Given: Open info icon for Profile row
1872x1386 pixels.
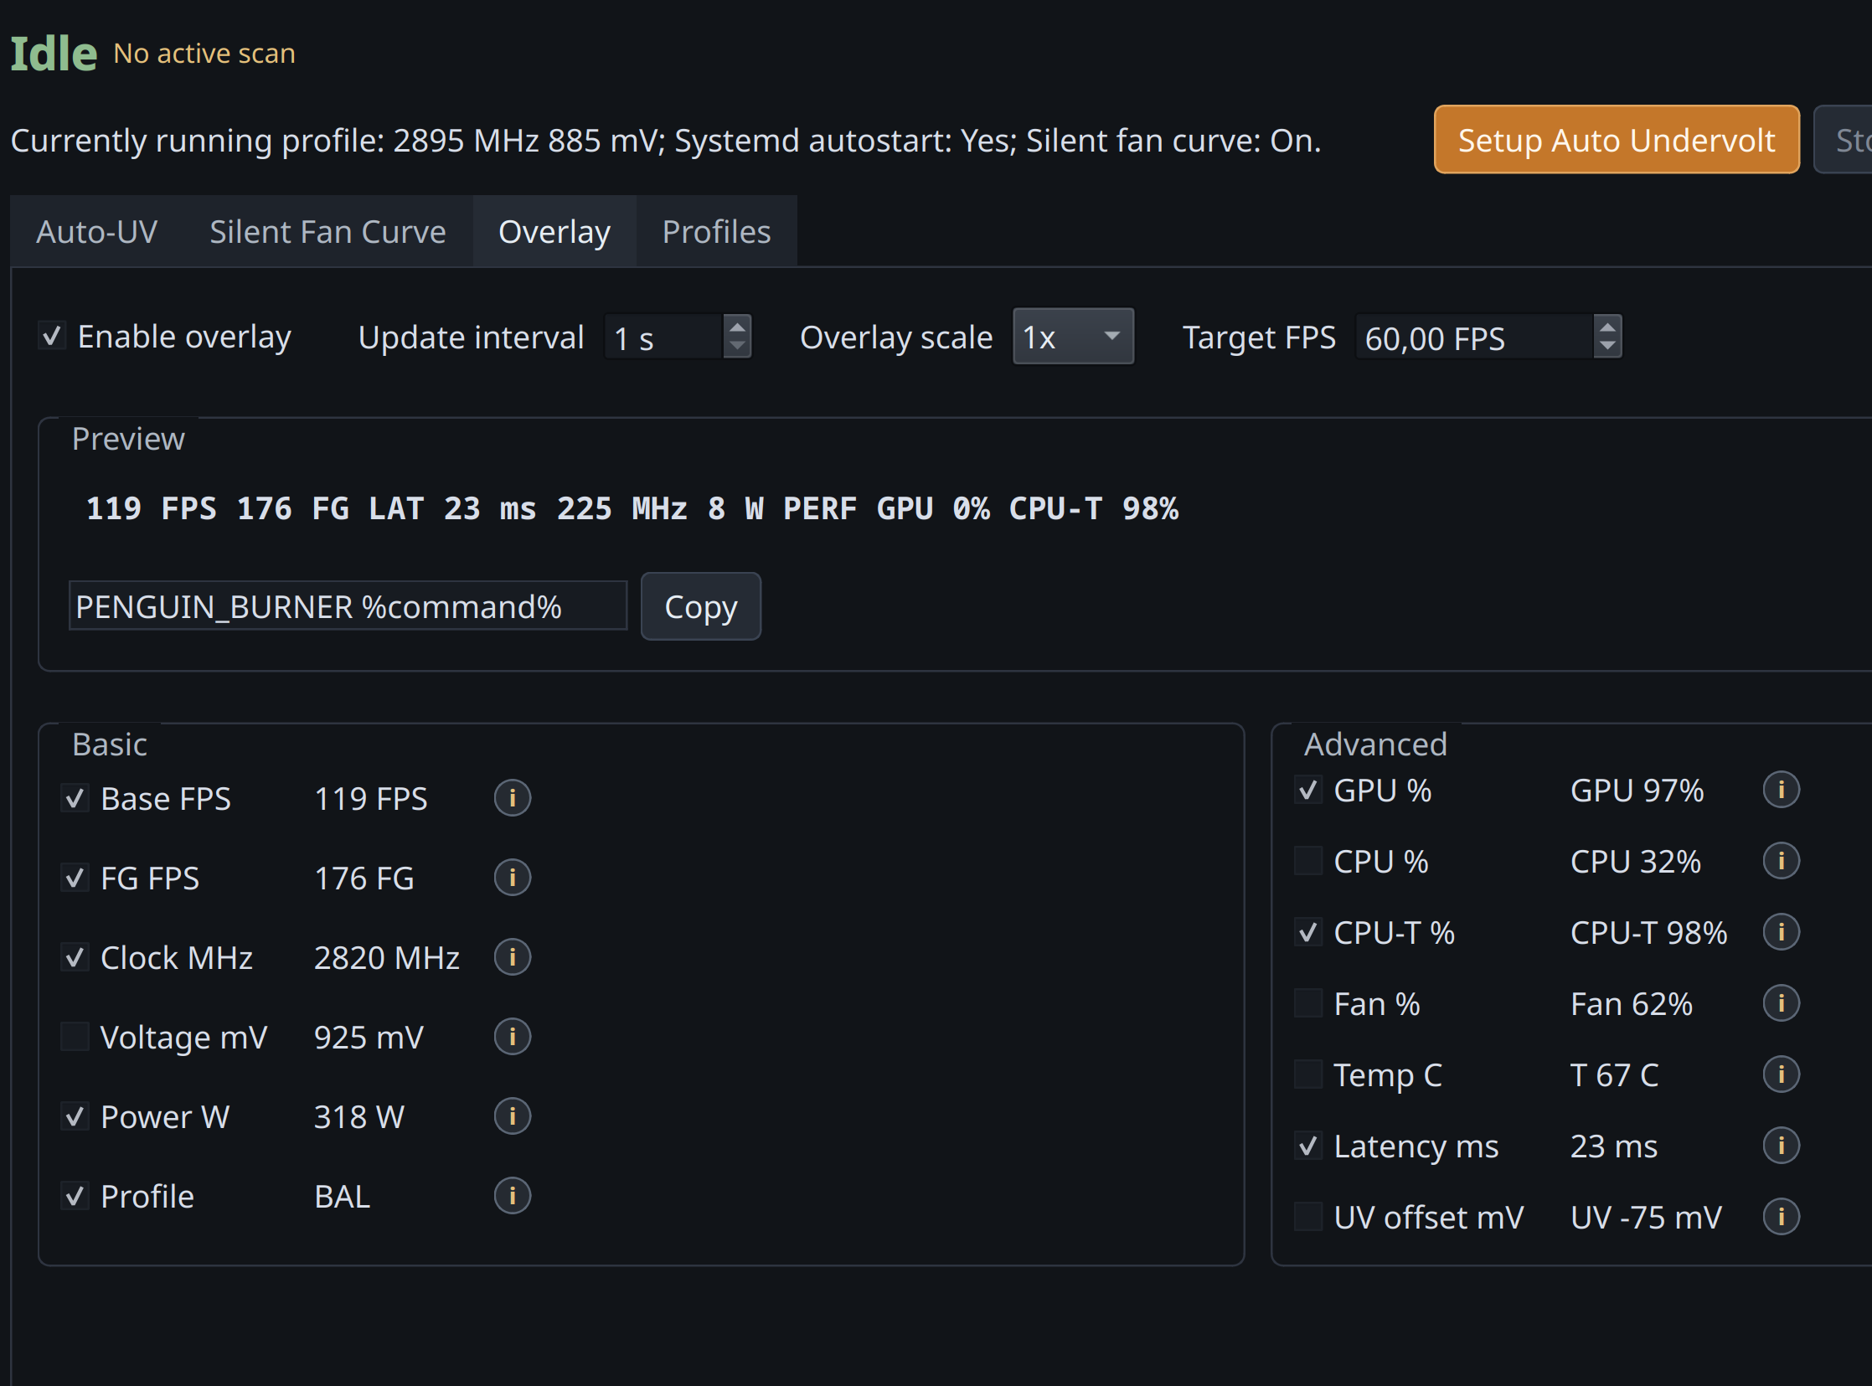Looking at the screenshot, I should tap(512, 1197).
